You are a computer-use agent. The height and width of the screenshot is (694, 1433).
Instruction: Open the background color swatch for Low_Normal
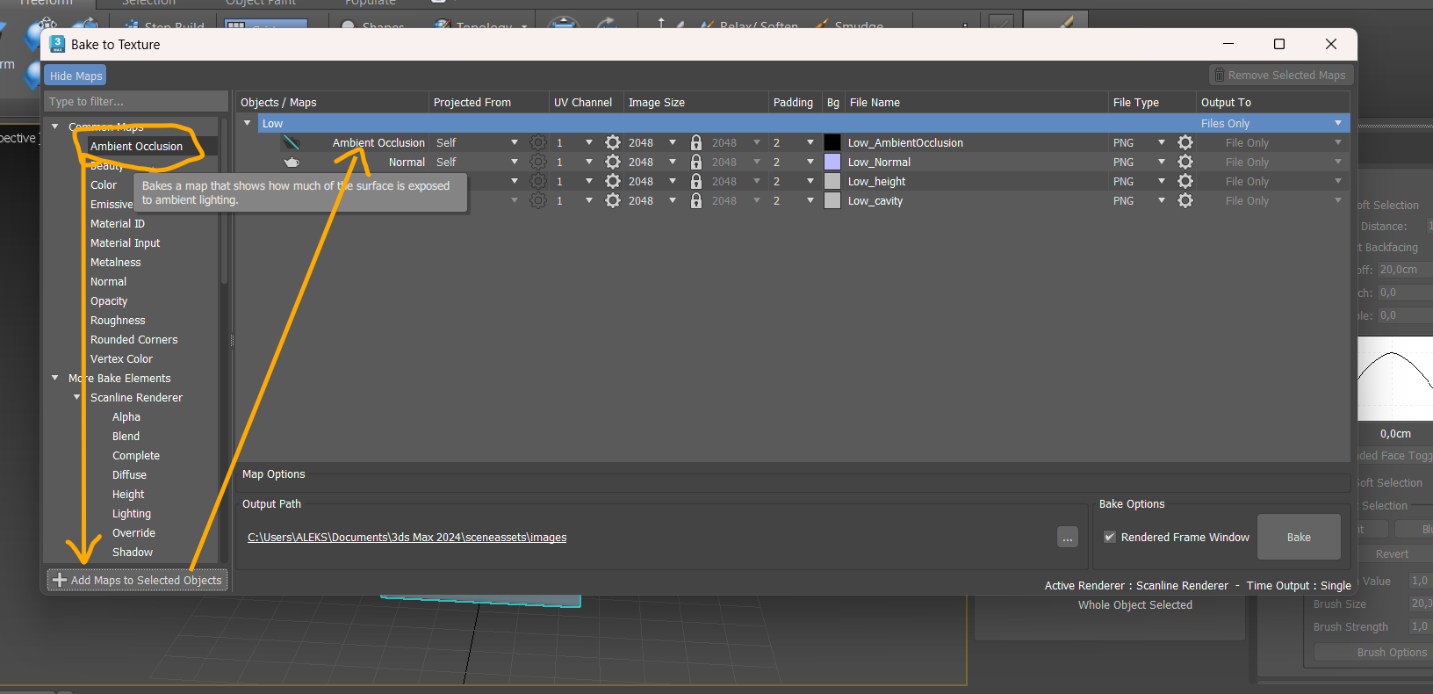[832, 163]
